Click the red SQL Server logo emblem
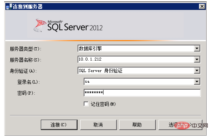This screenshot has width=212, height=138. point(40,25)
